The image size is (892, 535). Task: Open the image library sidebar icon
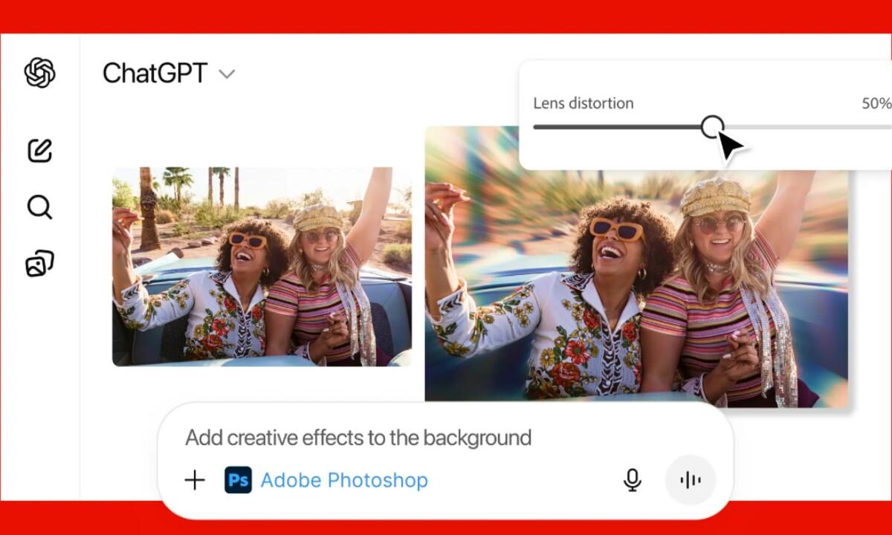38,262
